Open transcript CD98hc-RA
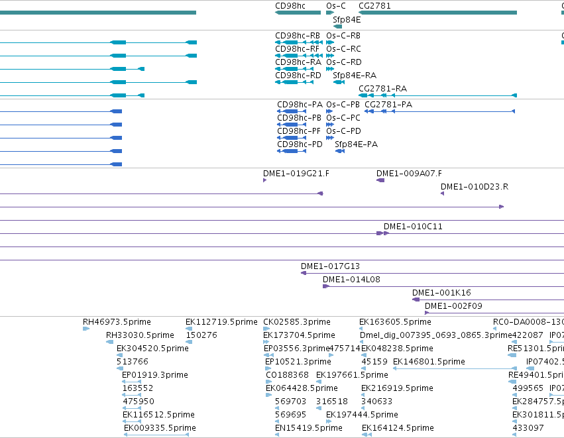This screenshot has height=438, width=564. (x=294, y=69)
